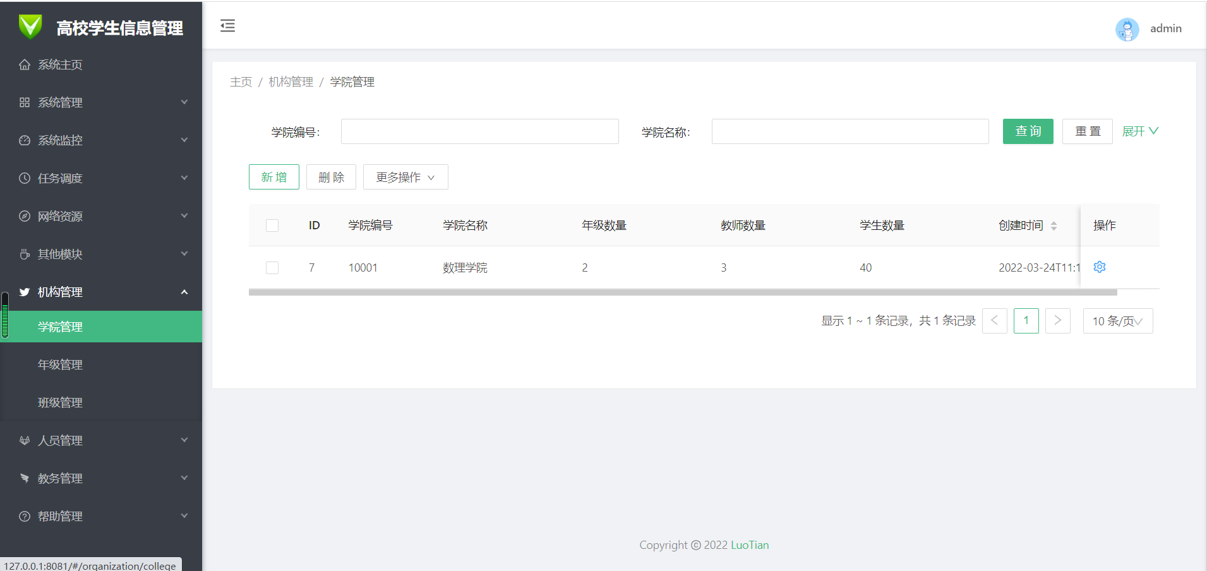1207x571 pixels.
Task: Open the gear actions for 数理学院 row
Action: coord(1100,267)
